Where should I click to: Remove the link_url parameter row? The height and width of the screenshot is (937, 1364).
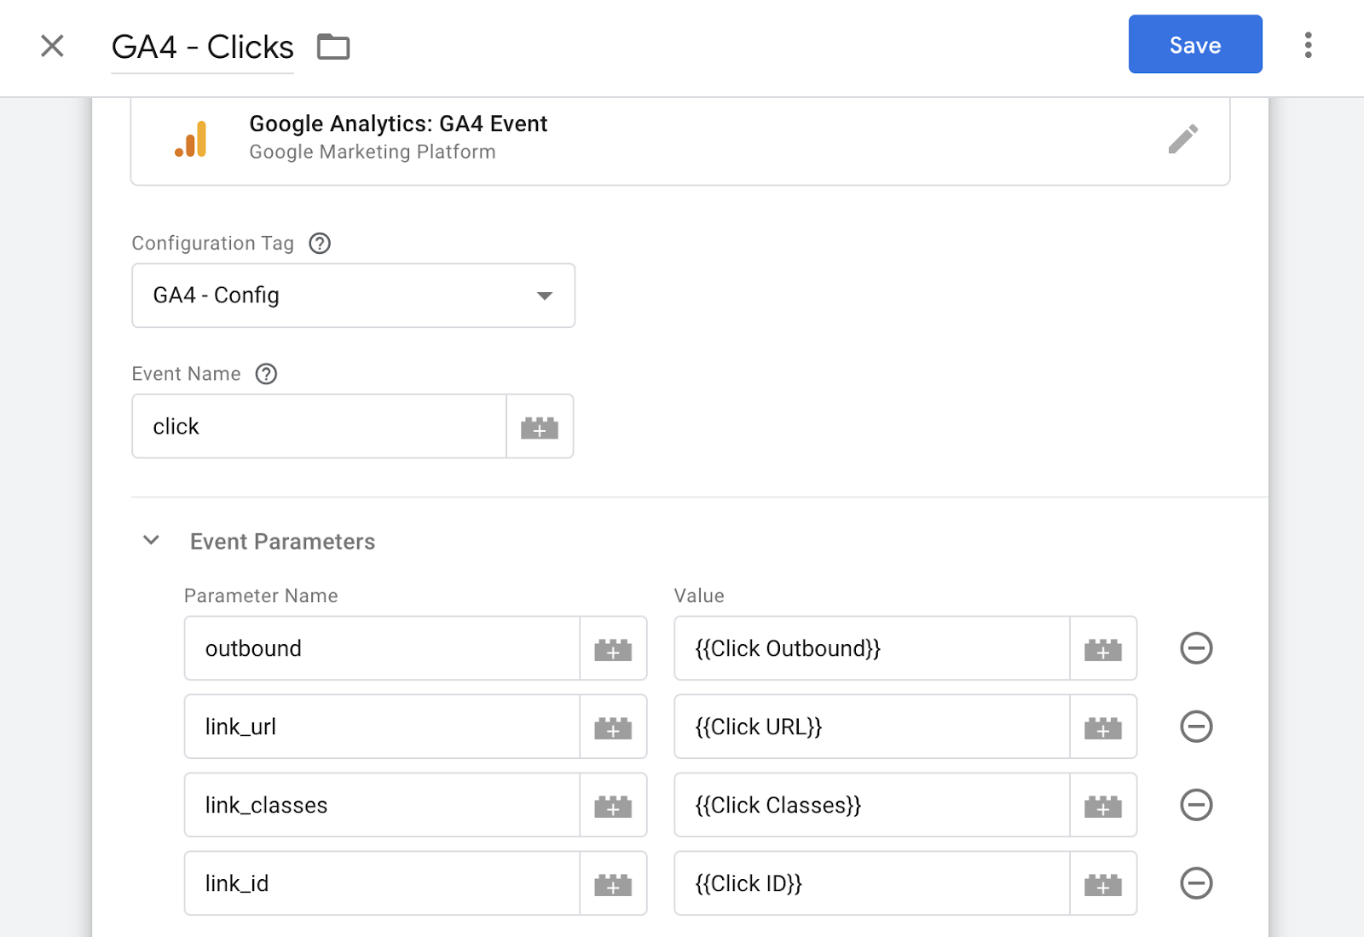(x=1196, y=727)
